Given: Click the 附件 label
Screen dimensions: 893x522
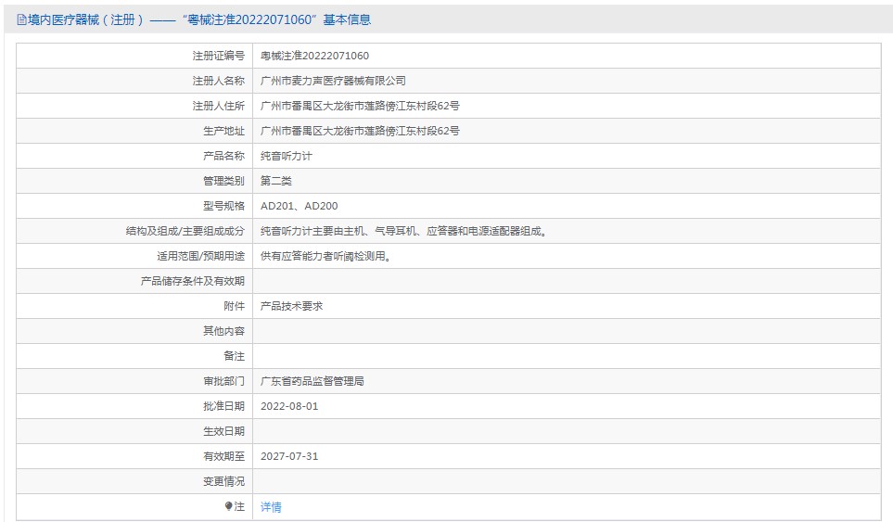Looking at the screenshot, I should click(234, 306).
